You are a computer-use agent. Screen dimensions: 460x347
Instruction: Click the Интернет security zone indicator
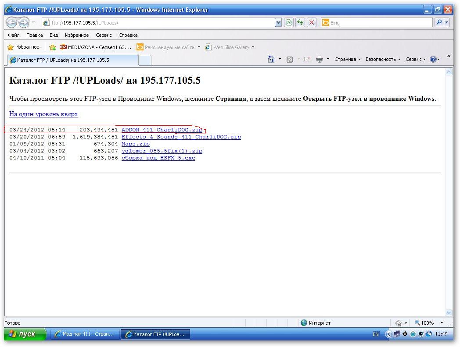coord(316,323)
